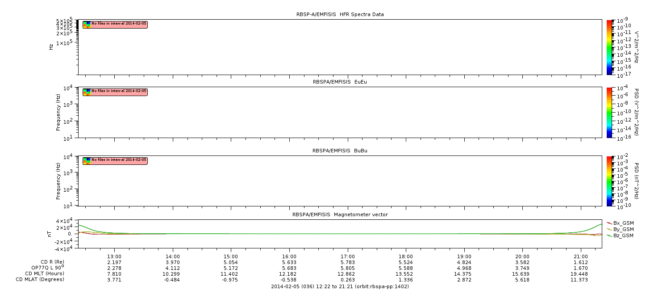Click the spectrogram icon in EuEu panel notice

coord(87,92)
